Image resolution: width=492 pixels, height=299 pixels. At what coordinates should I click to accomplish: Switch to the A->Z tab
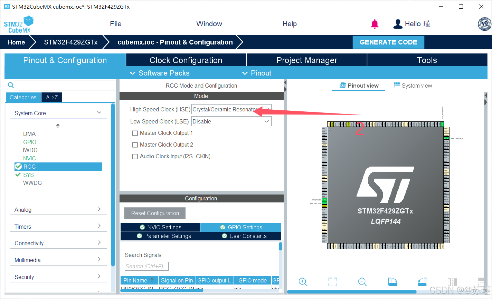pyautogui.click(x=52, y=97)
